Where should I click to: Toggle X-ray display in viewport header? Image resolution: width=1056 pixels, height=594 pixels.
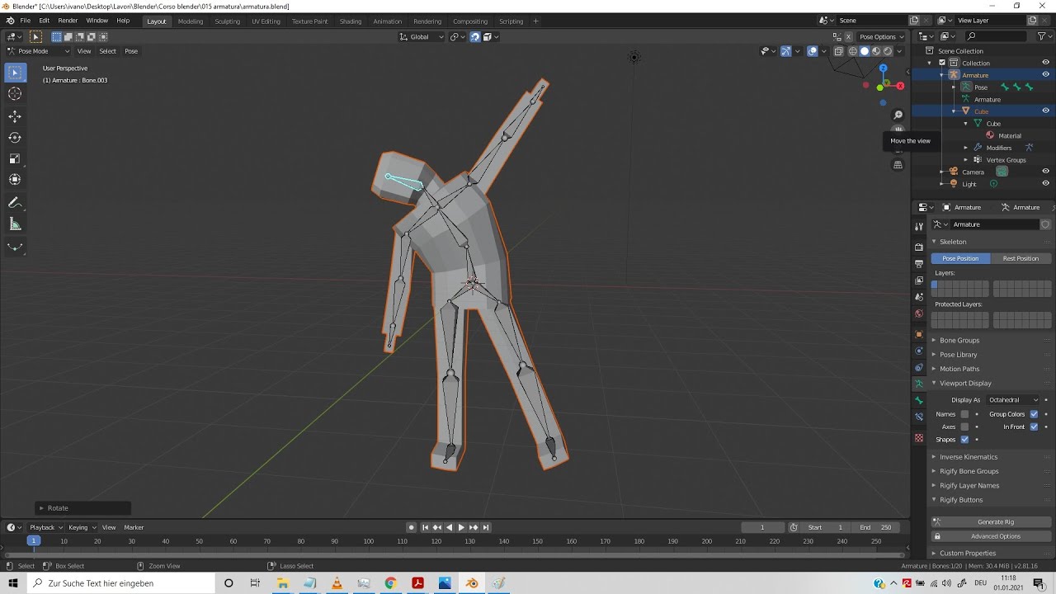[839, 51]
